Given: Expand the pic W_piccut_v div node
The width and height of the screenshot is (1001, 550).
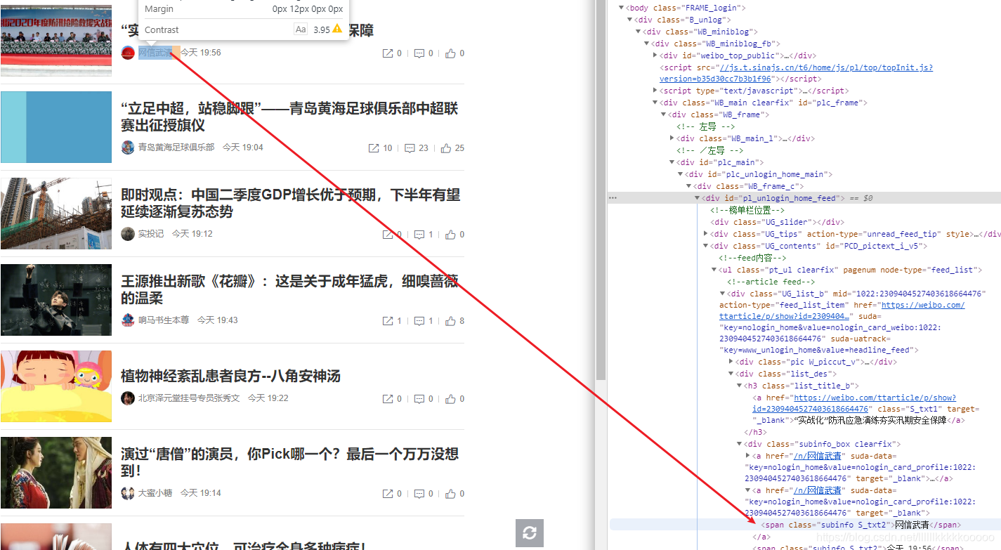Looking at the screenshot, I should tap(731, 362).
